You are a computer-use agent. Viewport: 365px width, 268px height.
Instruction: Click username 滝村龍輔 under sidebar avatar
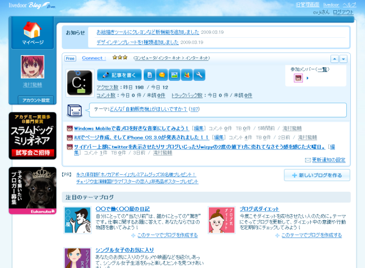pyautogui.click(x=32, y=85)
